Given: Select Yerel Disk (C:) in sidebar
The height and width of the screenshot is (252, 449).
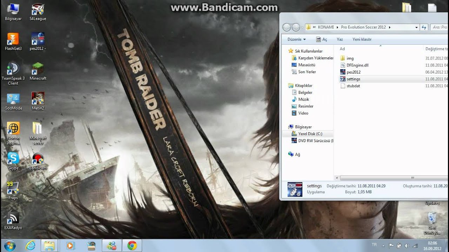Looking at the screenshot, I should [307, 134].
